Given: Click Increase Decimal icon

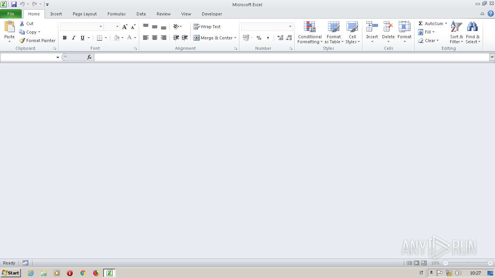Looking at the screenshot, I should point(280,38).
